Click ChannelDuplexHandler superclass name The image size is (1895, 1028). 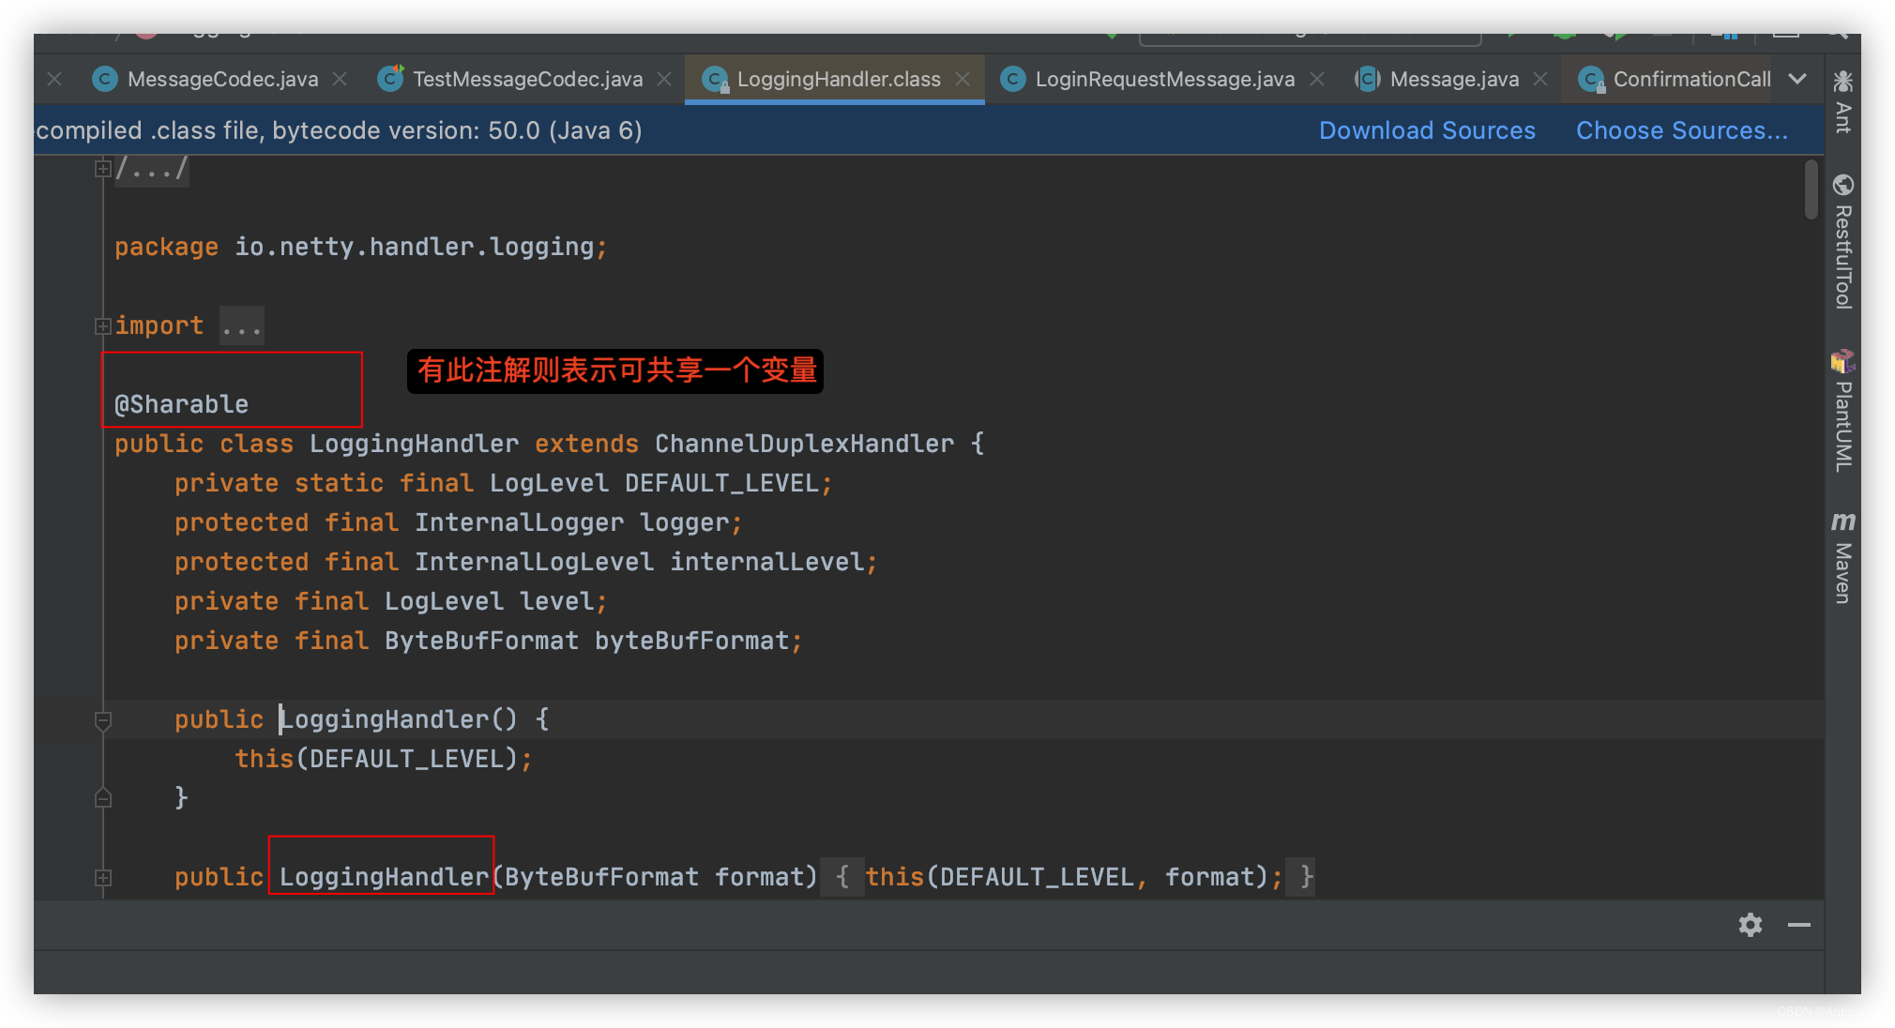pyautogui.click(x=804, y=445)
